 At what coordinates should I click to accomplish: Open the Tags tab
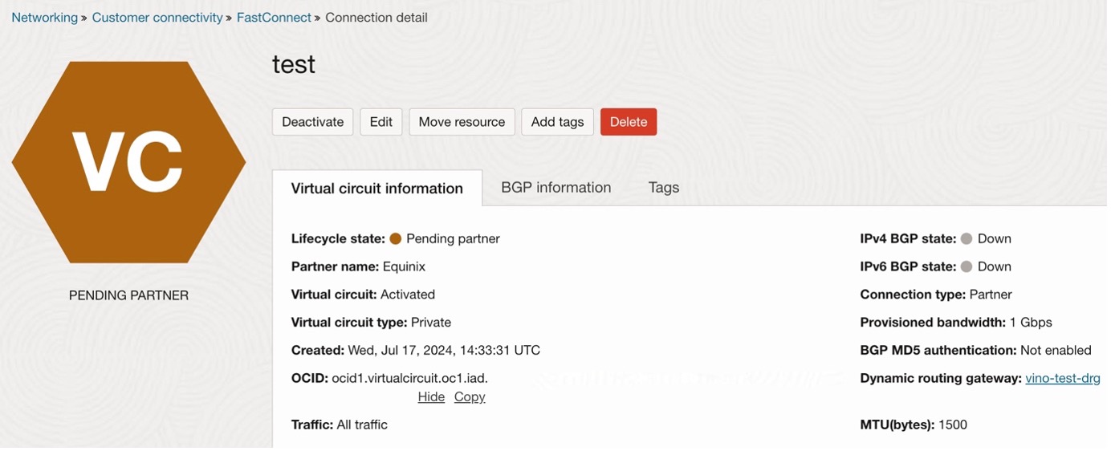click(663, 188)
